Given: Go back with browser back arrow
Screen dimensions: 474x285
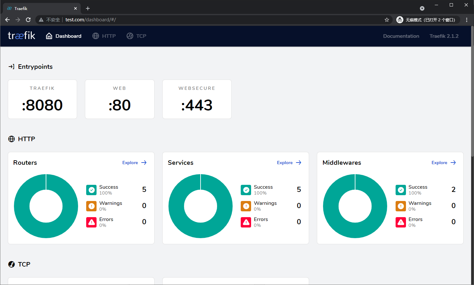Looking at the screenshot, I should point(7,20).
